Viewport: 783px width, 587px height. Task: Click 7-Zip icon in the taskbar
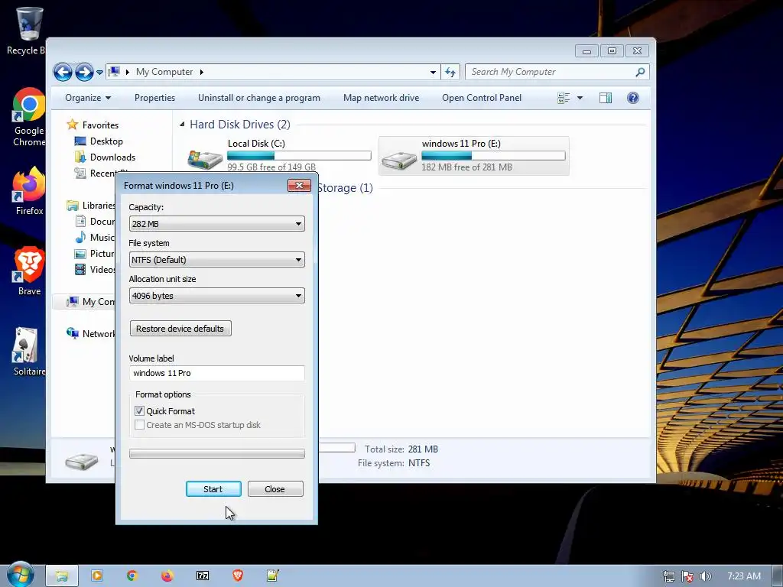(x=203, y=576)
